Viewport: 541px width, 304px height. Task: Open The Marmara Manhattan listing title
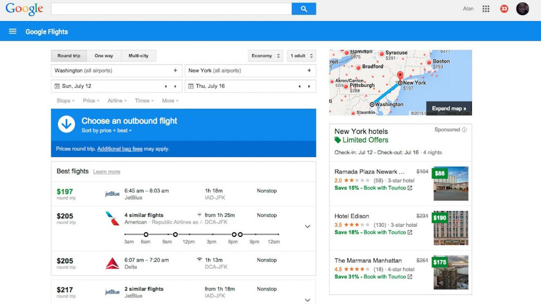(368, 261)
